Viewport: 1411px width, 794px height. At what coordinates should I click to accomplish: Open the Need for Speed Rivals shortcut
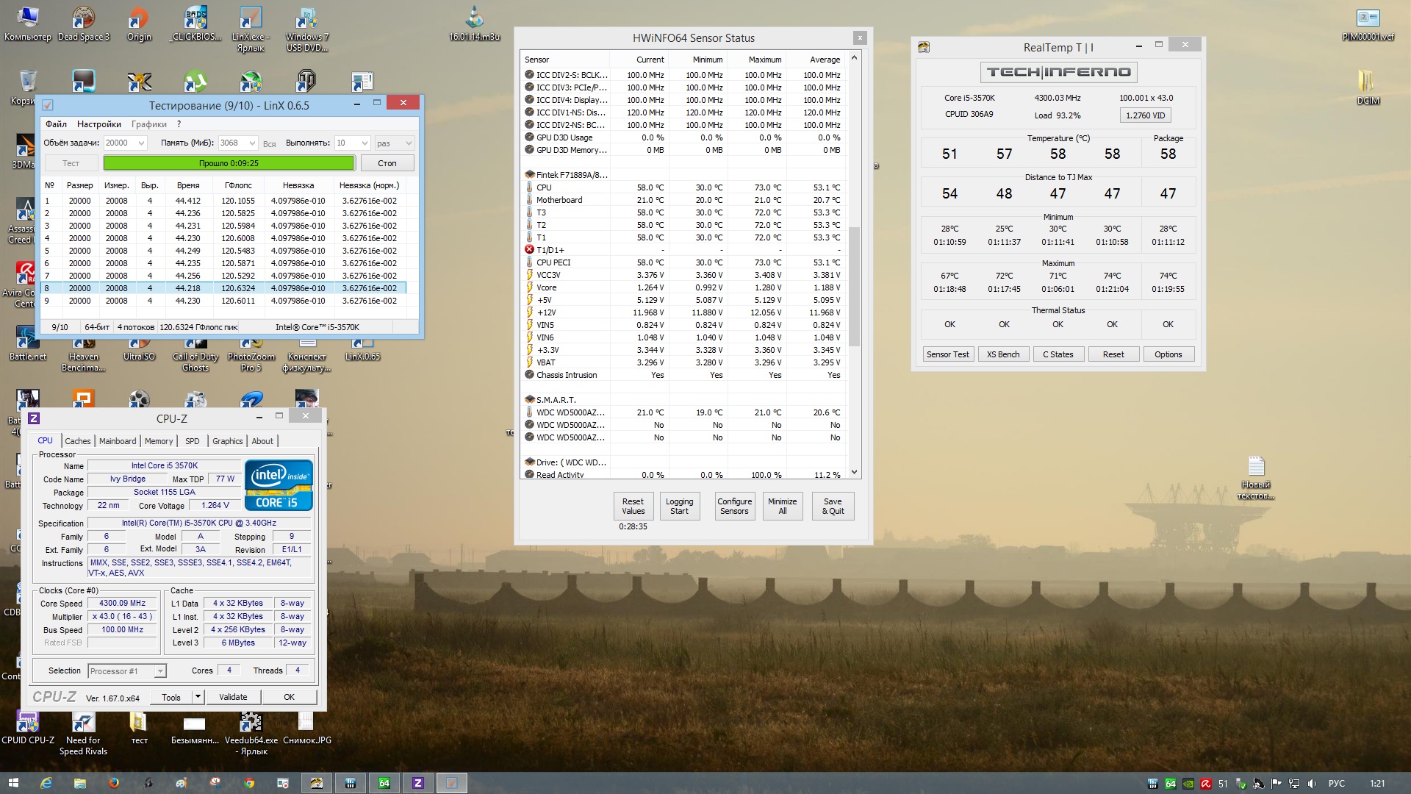[83, 724]
